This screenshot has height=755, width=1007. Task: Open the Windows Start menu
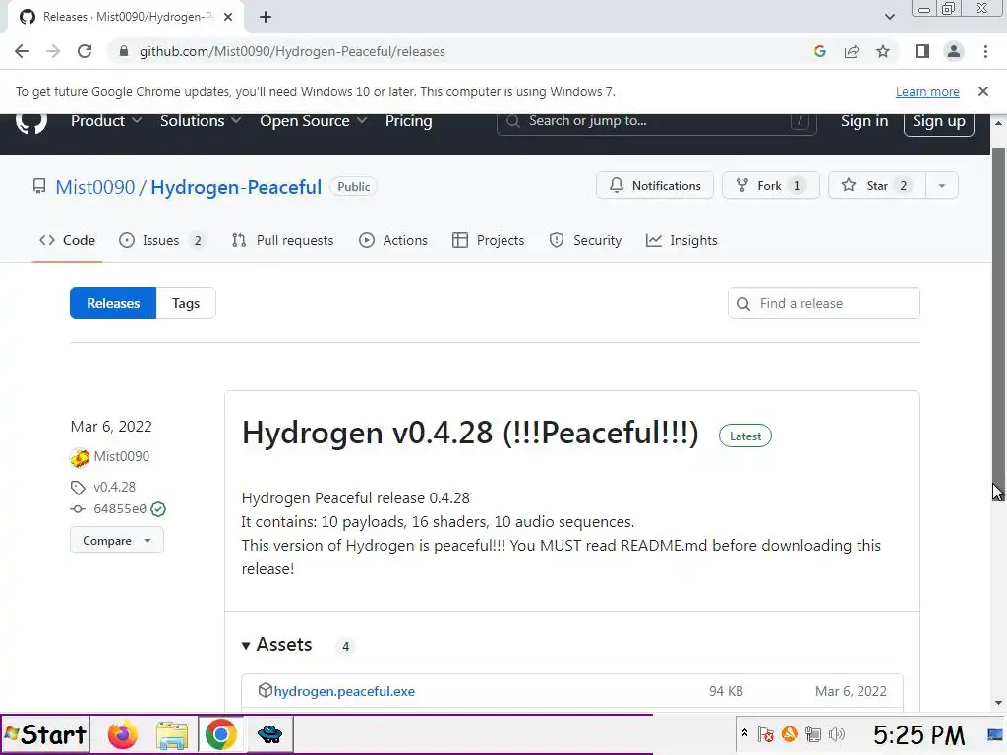(x=45, y=734)
